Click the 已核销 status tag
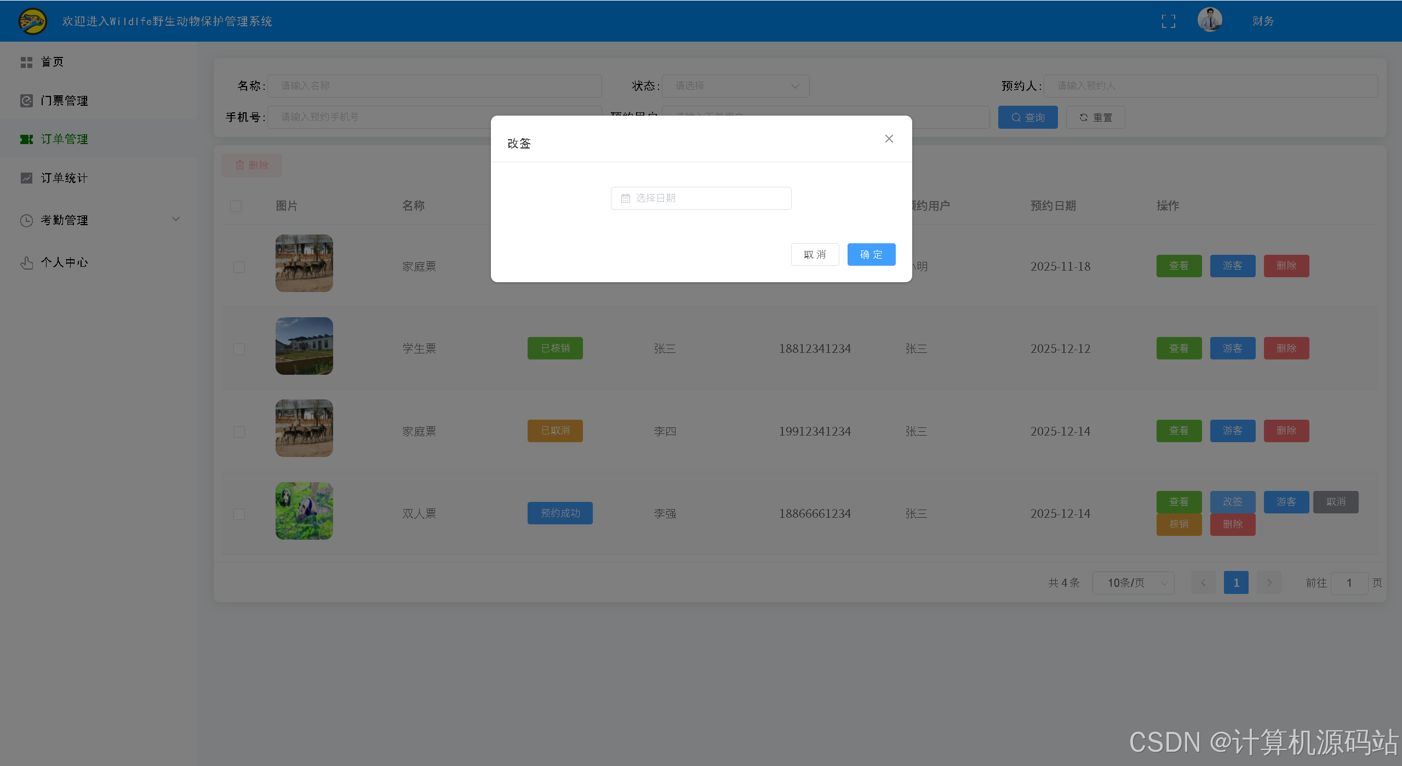This screenshot has height=766, width=1402. (555, 348)
